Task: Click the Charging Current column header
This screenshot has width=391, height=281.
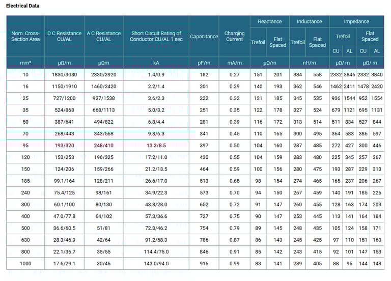Action: [234, 36]
